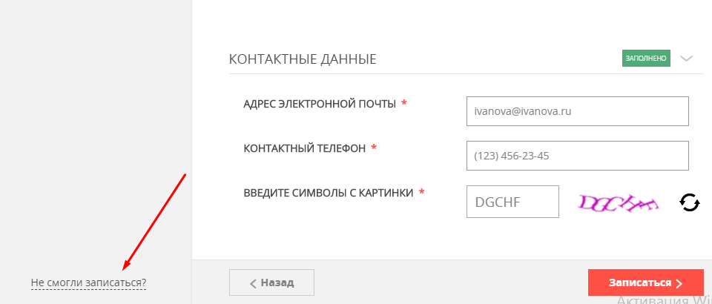Click the АДРЕС ЭЛЕКТРОННОЙ ПОЧТЫ label
This screenshot has height=304, width=712.
coord(320,104)
